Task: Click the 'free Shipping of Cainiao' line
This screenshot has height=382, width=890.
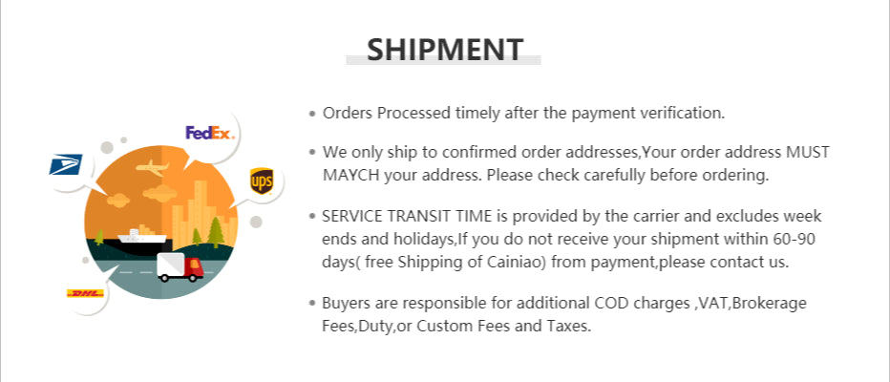Action: pos(555,262)
